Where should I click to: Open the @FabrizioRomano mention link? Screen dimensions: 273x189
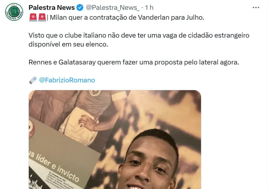click(x=67, y=80)
